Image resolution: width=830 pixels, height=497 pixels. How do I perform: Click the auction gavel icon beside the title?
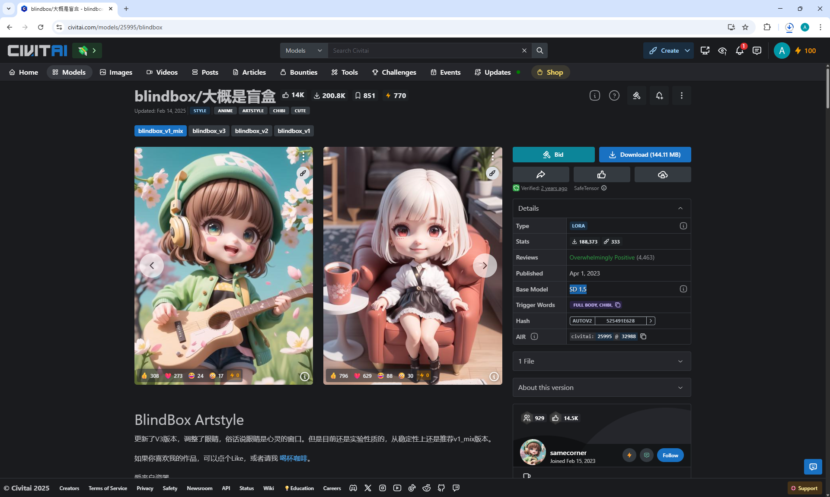[636, 96]
